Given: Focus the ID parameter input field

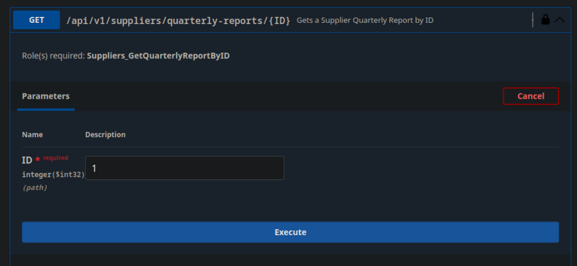Looking at the screenshot, I should 185,168.
